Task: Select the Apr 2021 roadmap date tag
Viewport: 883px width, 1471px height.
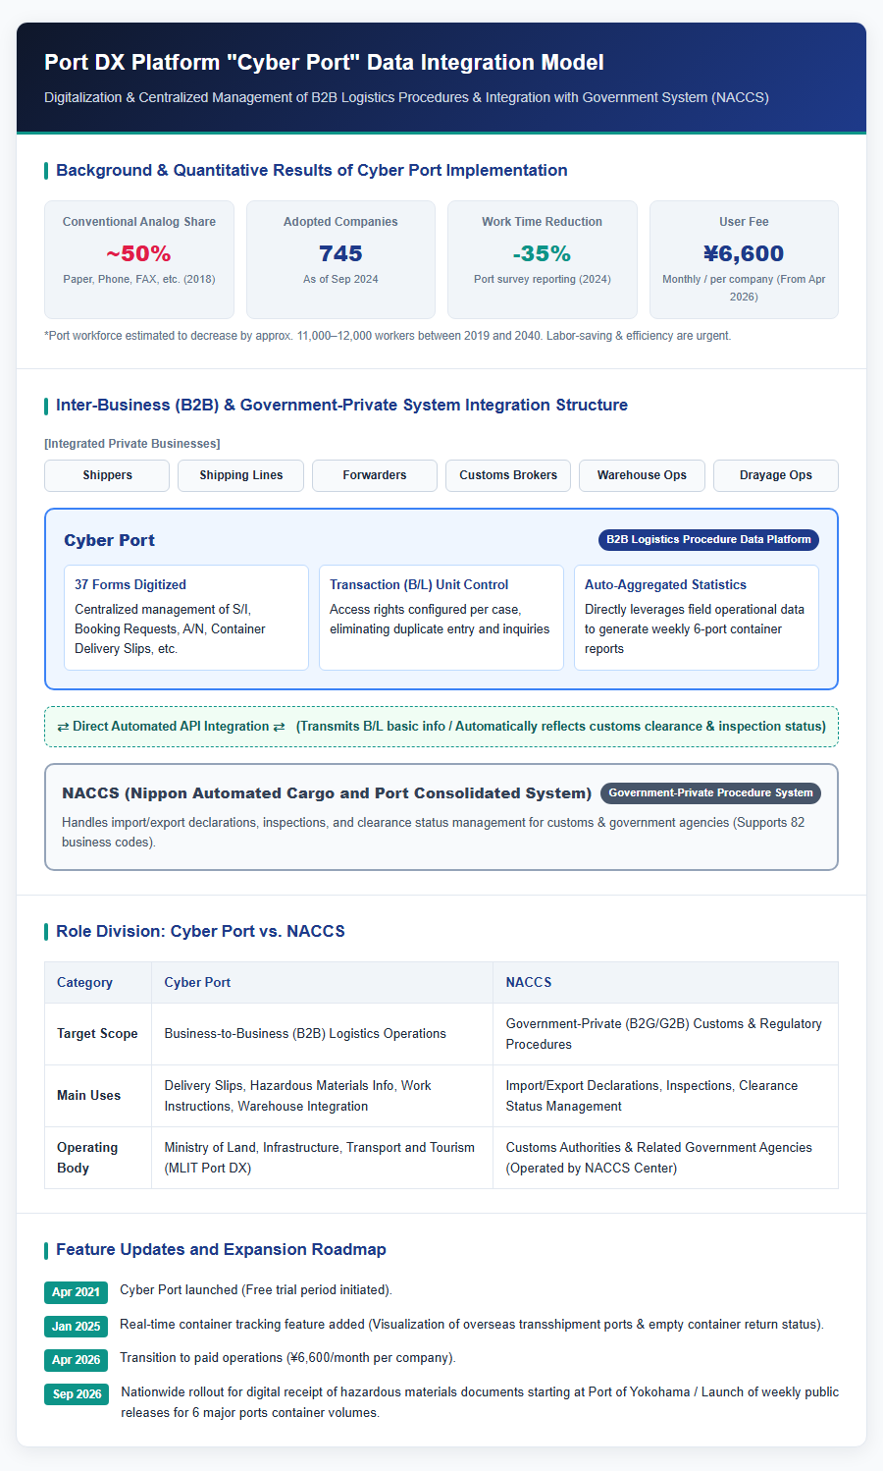Action: click(76, 1292)
